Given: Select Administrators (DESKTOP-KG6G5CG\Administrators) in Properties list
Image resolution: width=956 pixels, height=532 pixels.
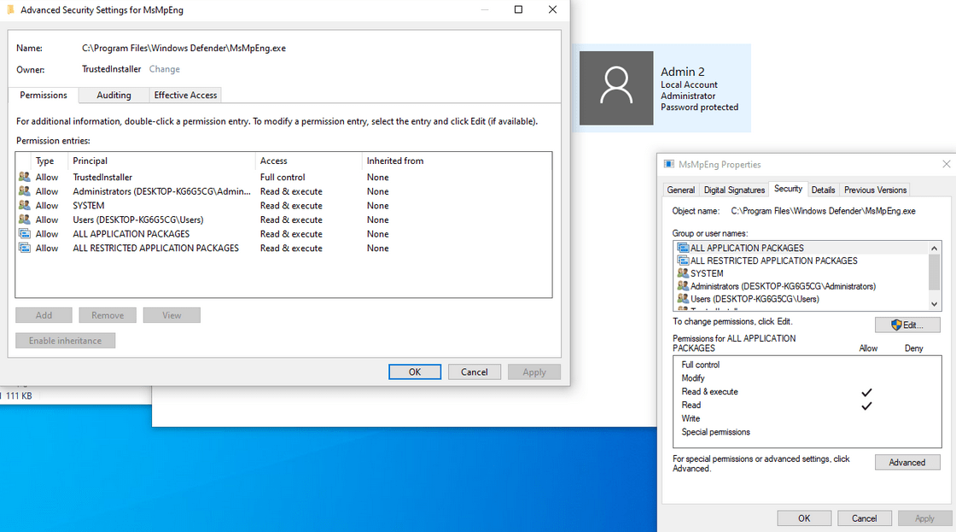Looking at the screenshot, I should pyautogui.click(x=802, y=286).
